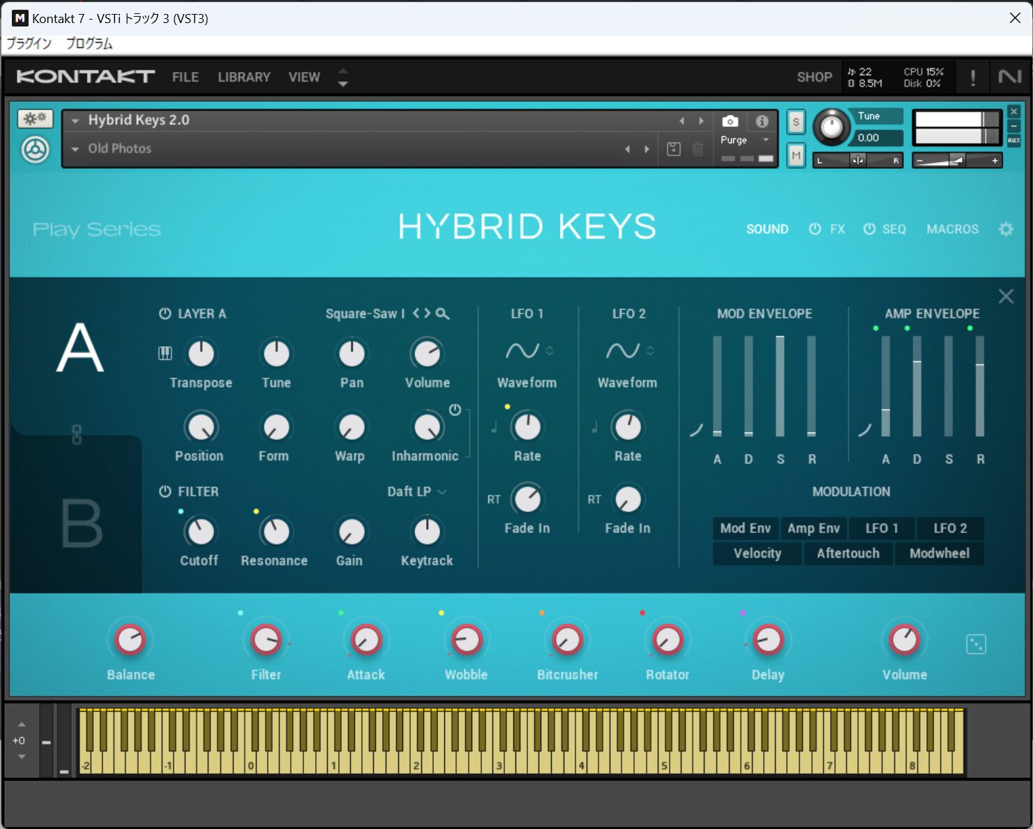Select the Aftertouch modulation button

point(848,553)
